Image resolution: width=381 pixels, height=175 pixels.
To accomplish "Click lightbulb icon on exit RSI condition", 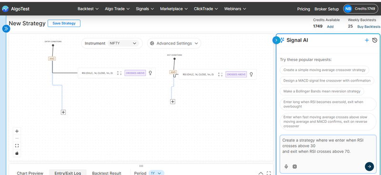I will tap(251, 74).
